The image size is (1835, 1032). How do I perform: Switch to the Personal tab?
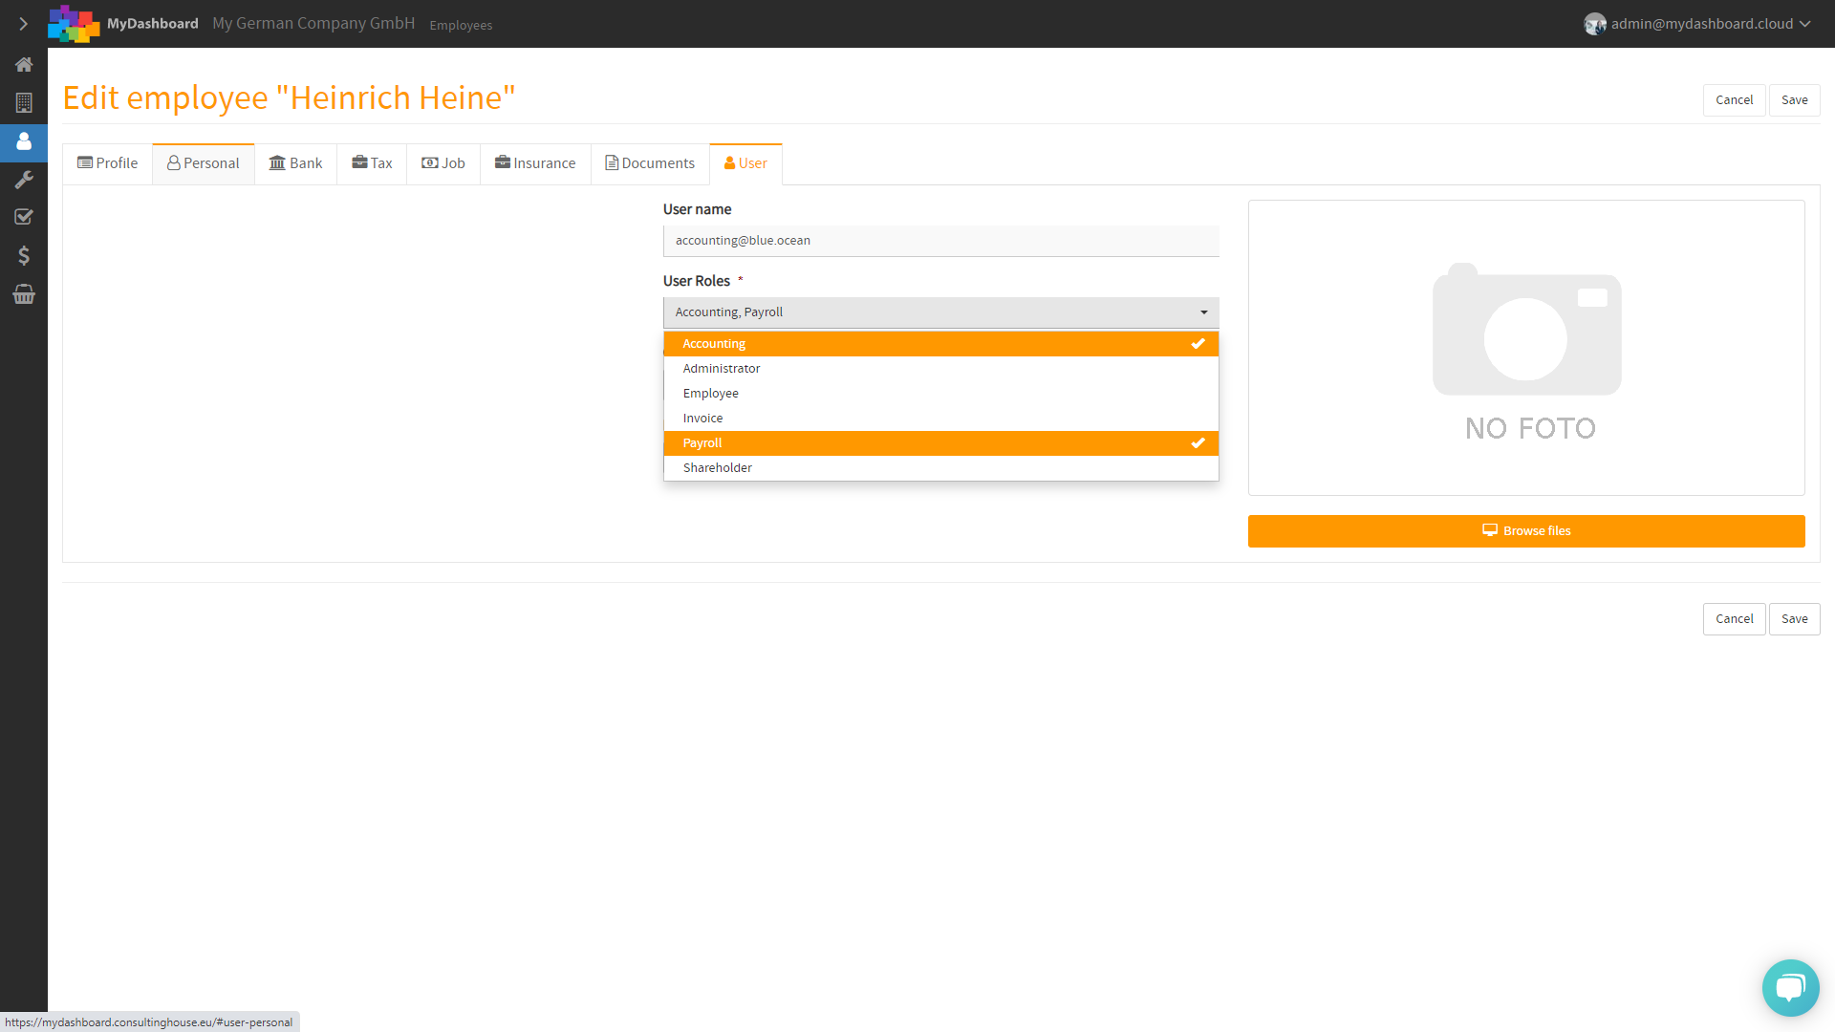tap(204, 163)
